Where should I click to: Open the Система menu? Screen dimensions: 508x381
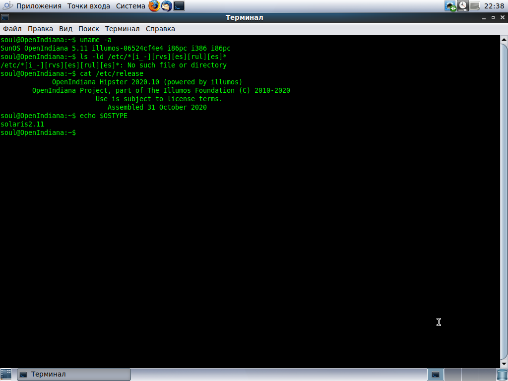click(130, 6)
